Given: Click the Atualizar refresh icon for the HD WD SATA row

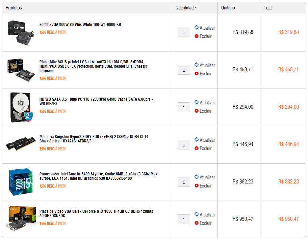Looking at the screenshot, I should pos(197,102).
